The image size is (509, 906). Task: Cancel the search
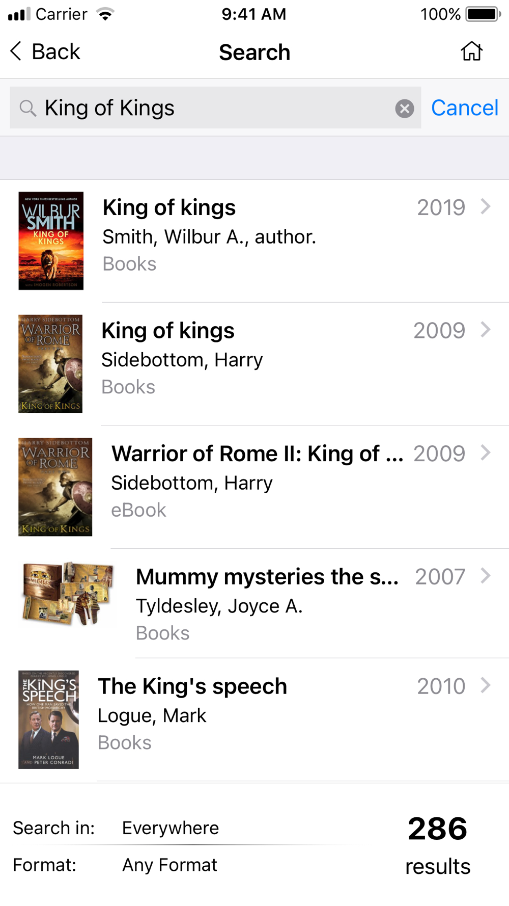[x=465, y=108]
